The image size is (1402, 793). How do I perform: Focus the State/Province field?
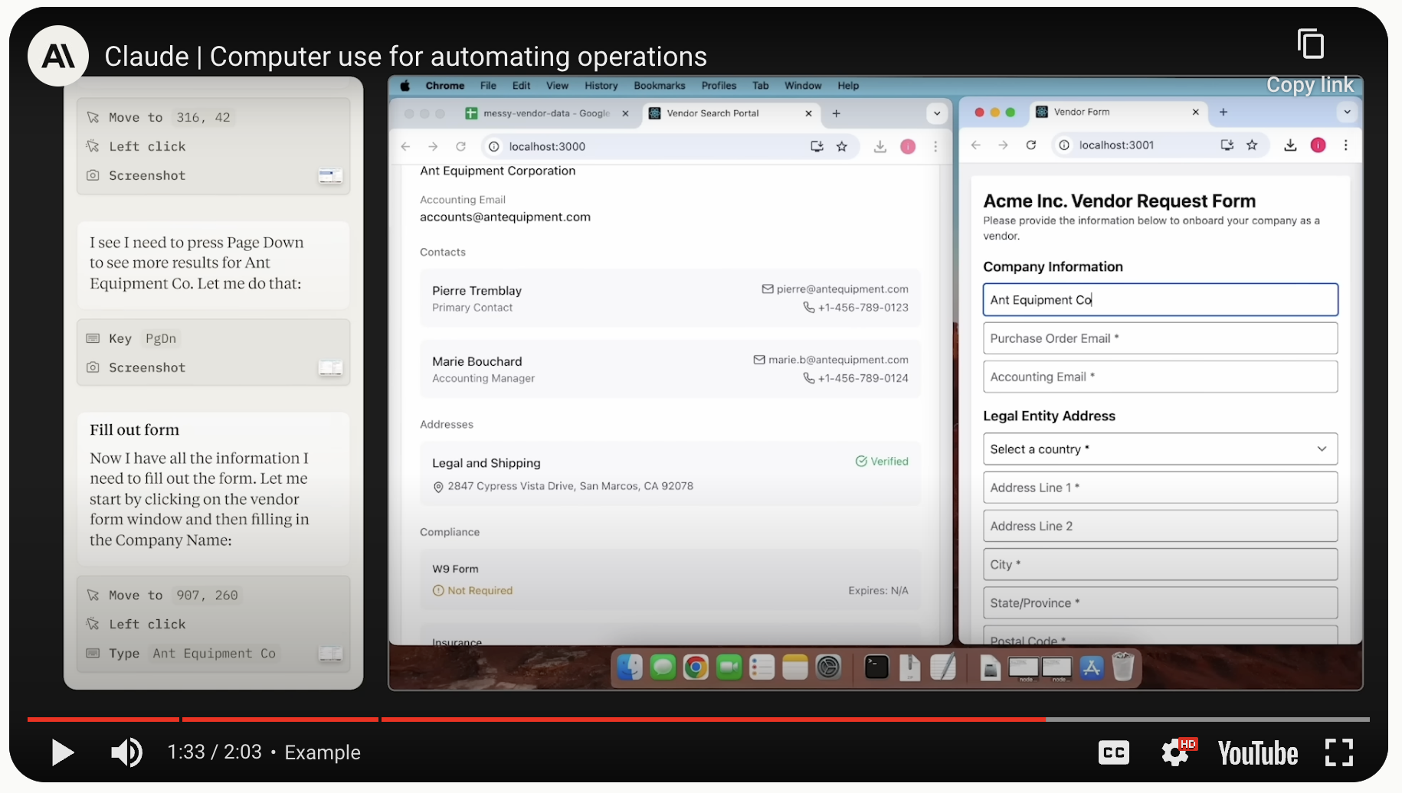(x=1160, y=602)
